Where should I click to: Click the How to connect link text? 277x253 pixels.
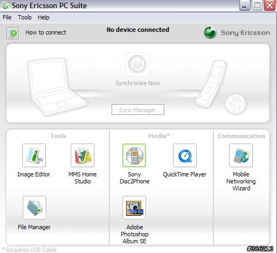coord(46,32)
